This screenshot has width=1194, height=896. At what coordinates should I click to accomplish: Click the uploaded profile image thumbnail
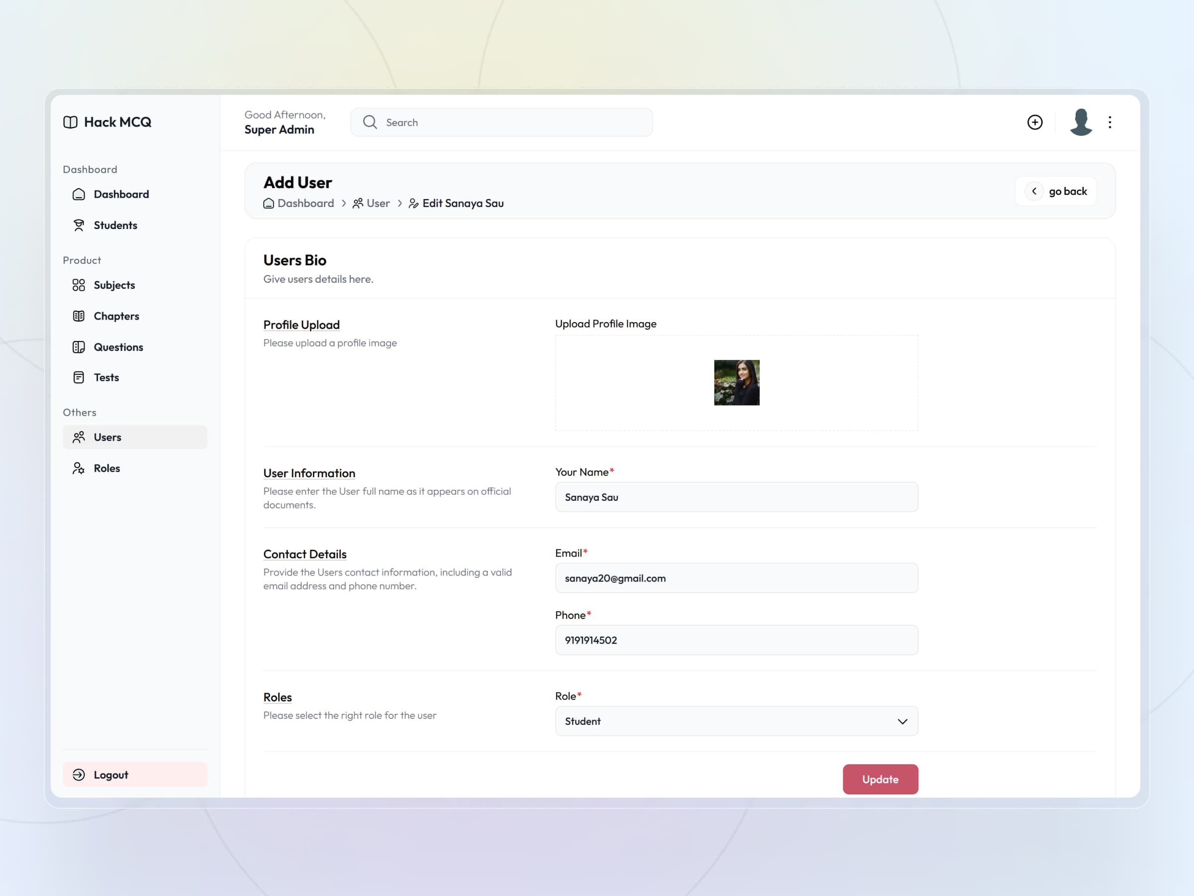click(736, 383)
